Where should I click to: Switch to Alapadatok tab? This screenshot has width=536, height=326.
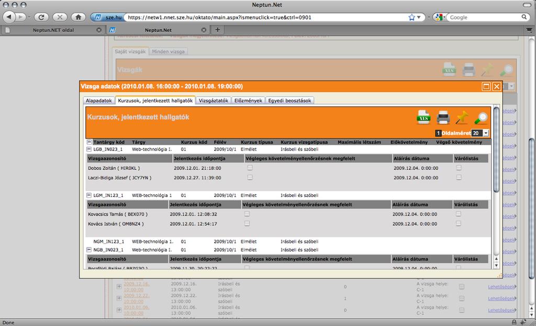[x=99, y=101]
